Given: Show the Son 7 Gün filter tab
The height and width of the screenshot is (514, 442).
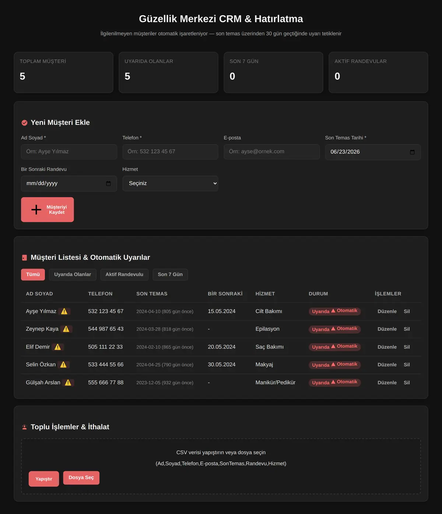Looking at the screenshot, I should pos(170,275).
